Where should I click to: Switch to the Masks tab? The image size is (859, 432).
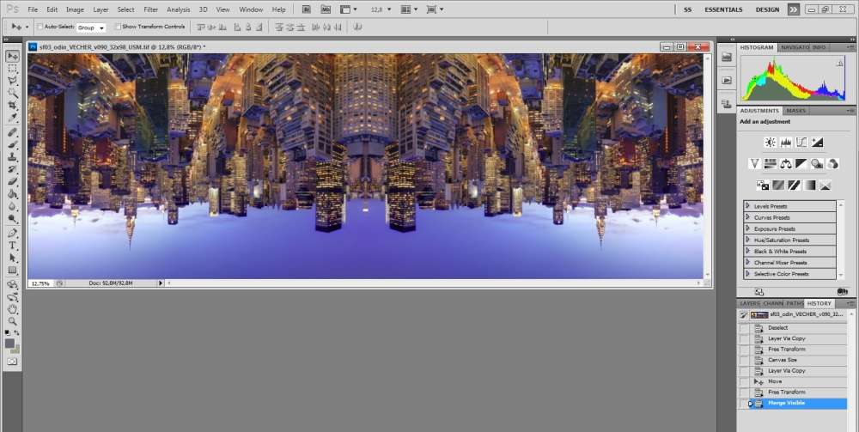click(796, 111)
